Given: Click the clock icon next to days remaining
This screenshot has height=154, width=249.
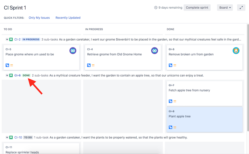Looking at the screenshot, I should 156,7.
